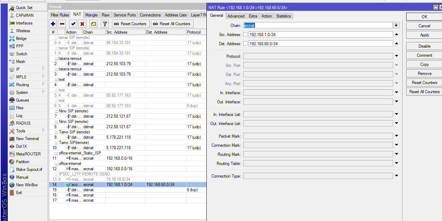Click Dst. Address input field 192.168.60.0/24
Viewport: 442px width, 221px height.
pyautogui.click(x=321, y=43)
